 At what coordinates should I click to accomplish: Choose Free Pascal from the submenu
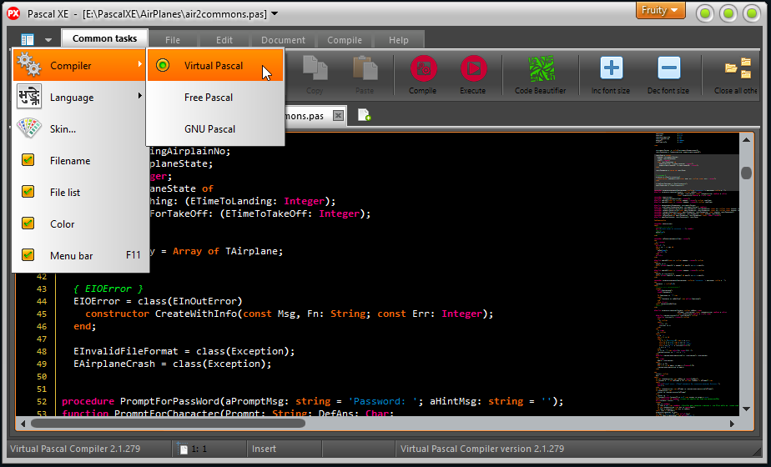pyautogui.click(x=209, y=98)
